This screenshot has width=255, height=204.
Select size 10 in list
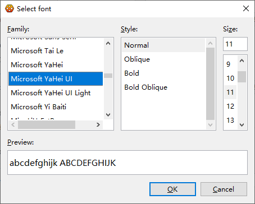tap(230, 78)
